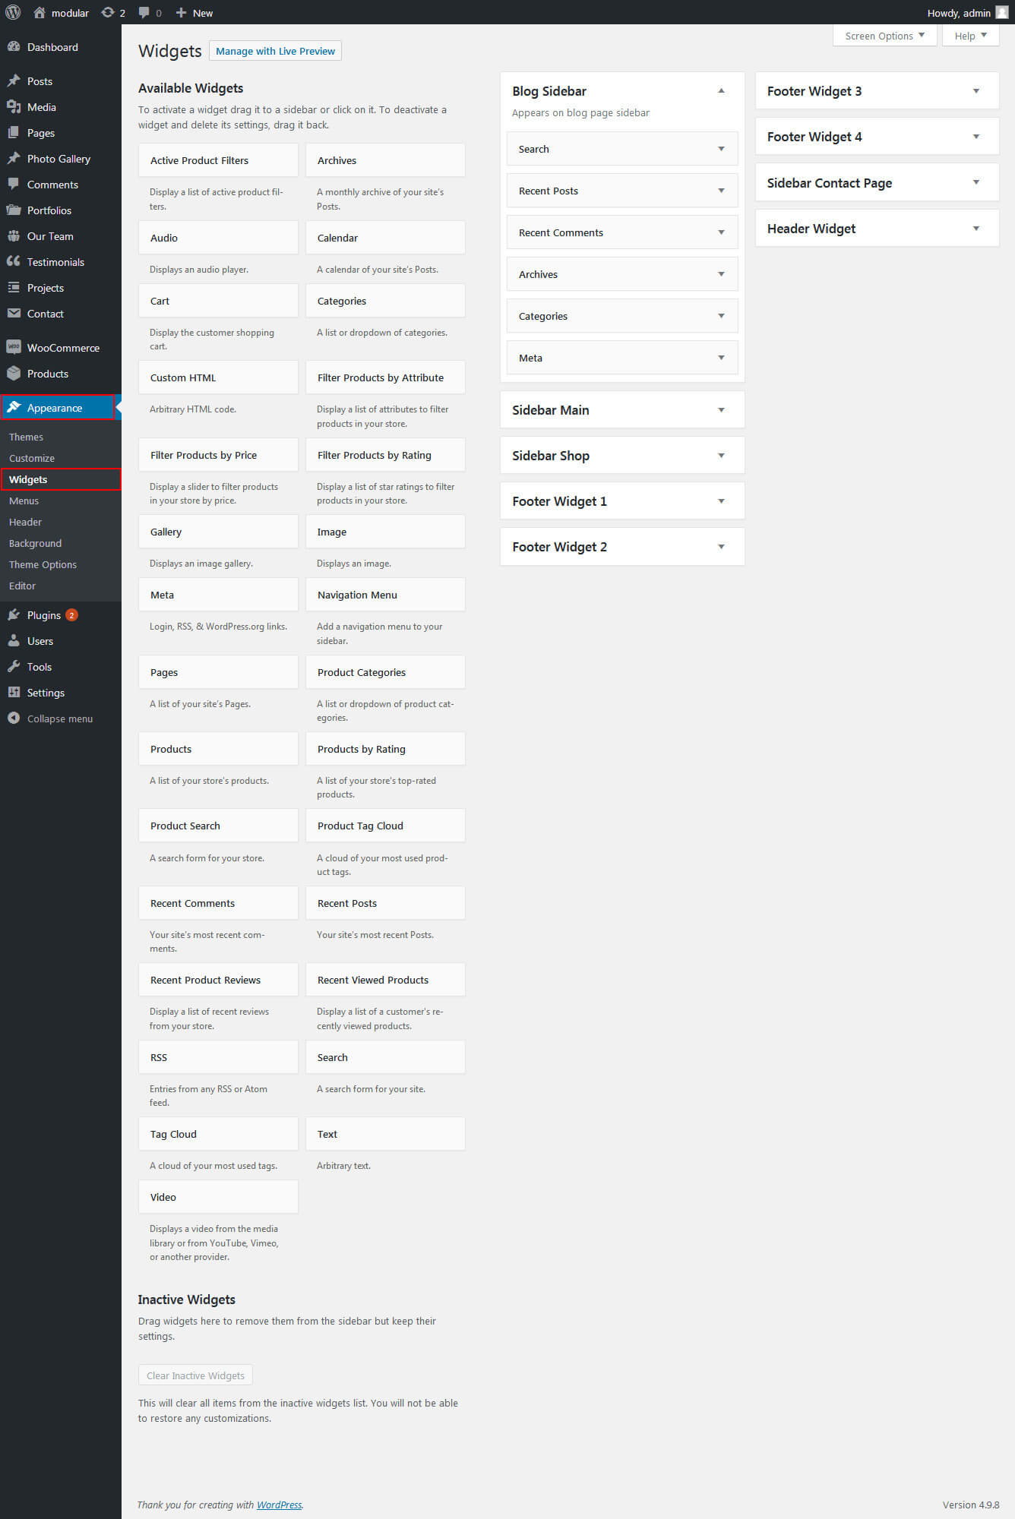Click the Collapse menu arrow icon
The width and height of the screenshot is (1015, 1519).
(14, 718)
